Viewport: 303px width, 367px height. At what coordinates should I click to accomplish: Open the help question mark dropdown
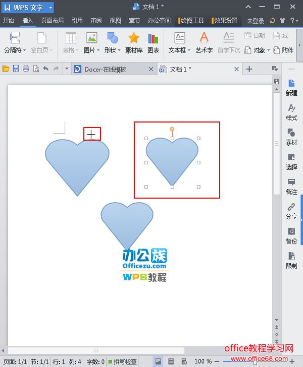(x=294, y=21)
